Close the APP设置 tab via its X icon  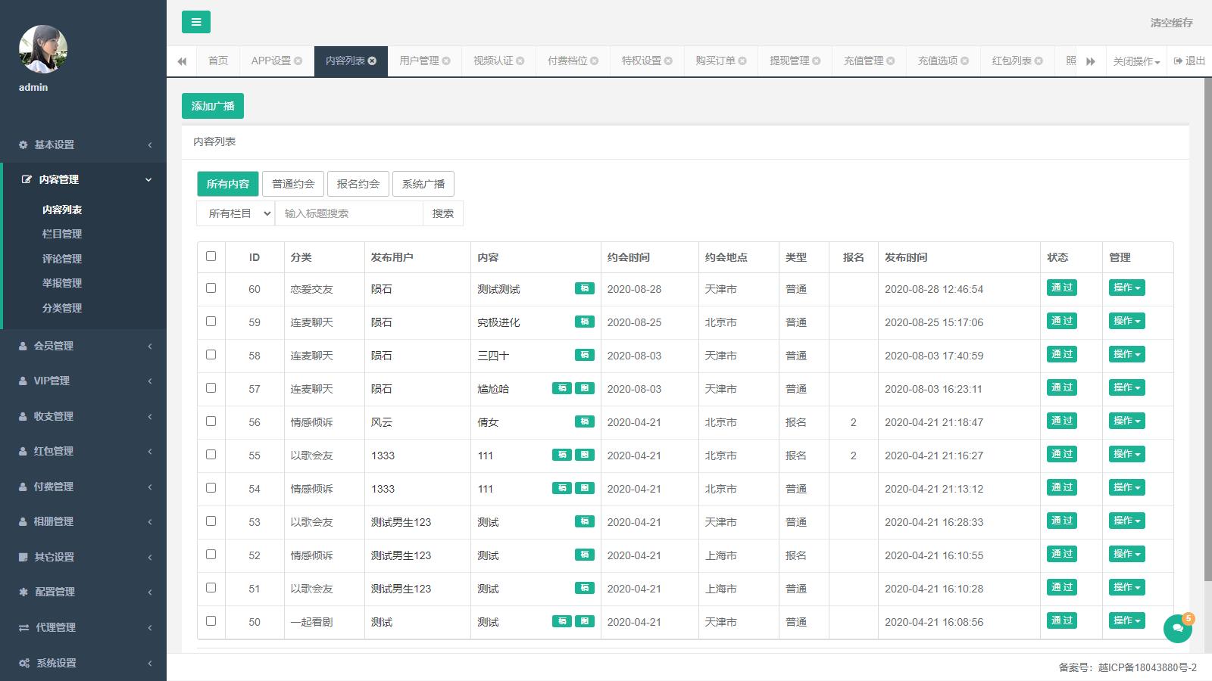(298, 61)
